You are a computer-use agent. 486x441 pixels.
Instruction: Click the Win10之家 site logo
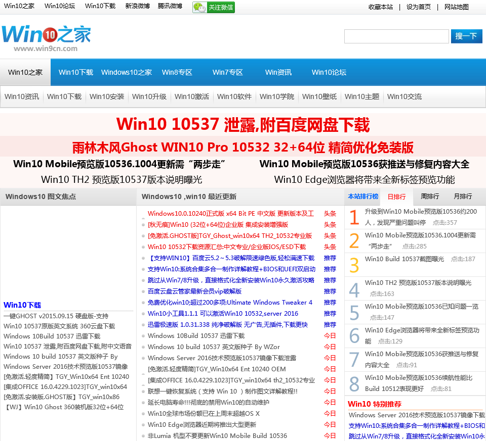point(47,38)
